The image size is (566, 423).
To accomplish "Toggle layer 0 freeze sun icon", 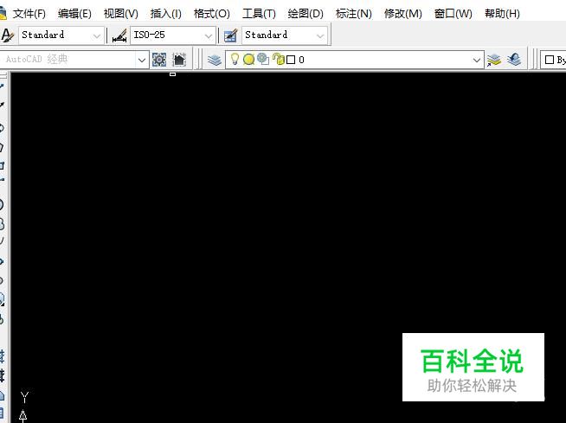I will coord(248,59).
